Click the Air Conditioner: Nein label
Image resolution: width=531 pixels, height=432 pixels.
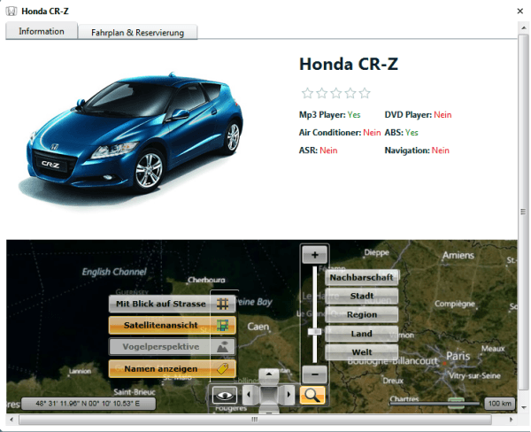click(340, 133)
